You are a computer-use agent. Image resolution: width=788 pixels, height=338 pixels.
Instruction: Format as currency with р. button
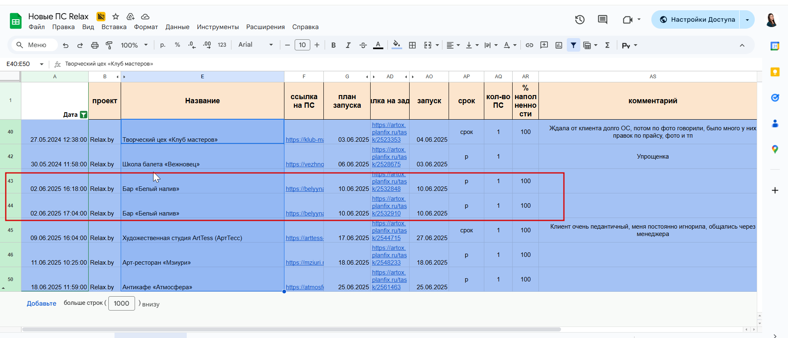[163, 45]
